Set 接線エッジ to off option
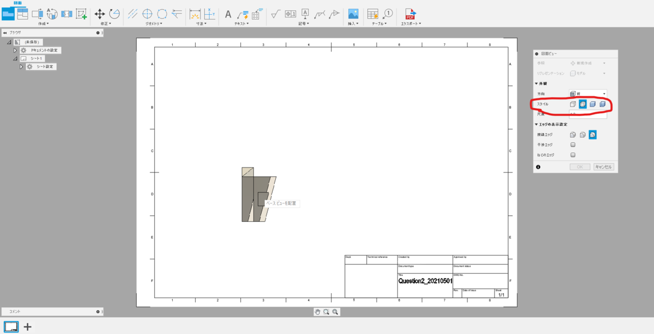Screen dimensions: 654x334 click(592, 134)
